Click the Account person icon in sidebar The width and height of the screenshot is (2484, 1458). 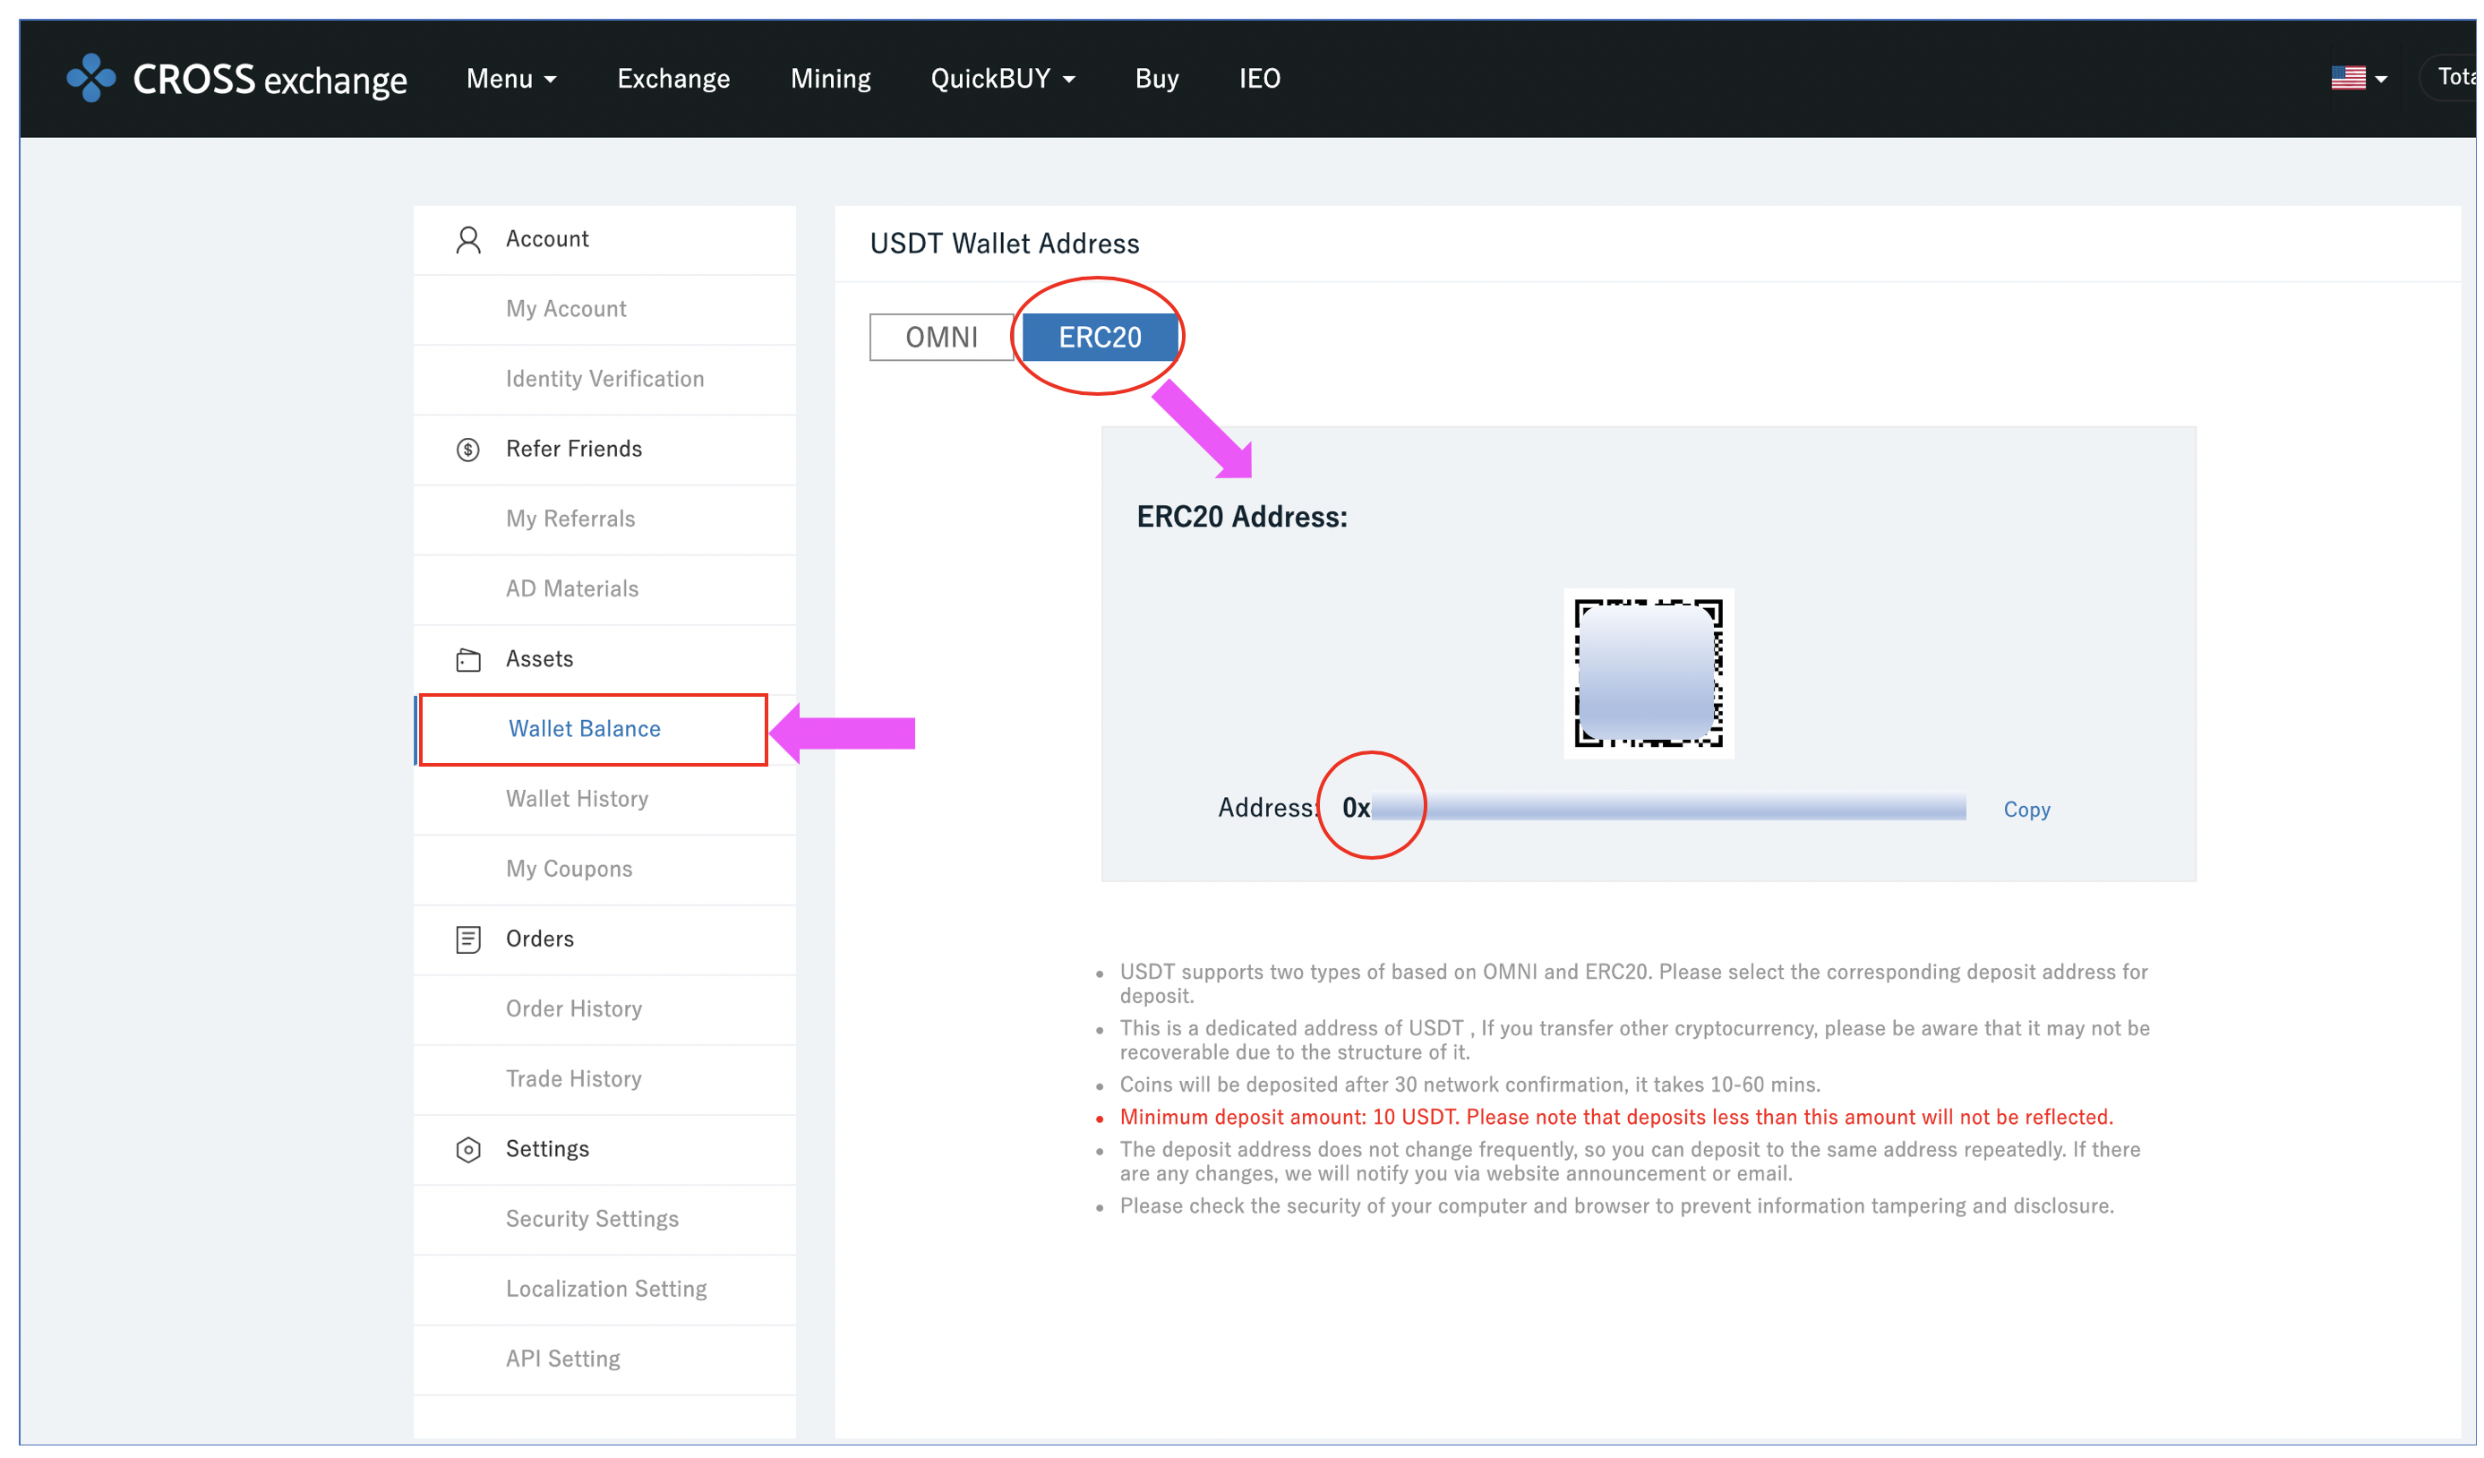tap(468, 239)
